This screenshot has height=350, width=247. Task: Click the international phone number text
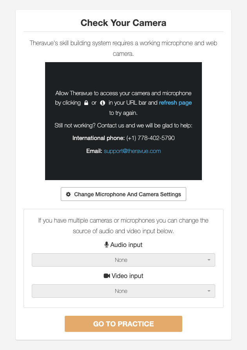[x=151, y=138]
